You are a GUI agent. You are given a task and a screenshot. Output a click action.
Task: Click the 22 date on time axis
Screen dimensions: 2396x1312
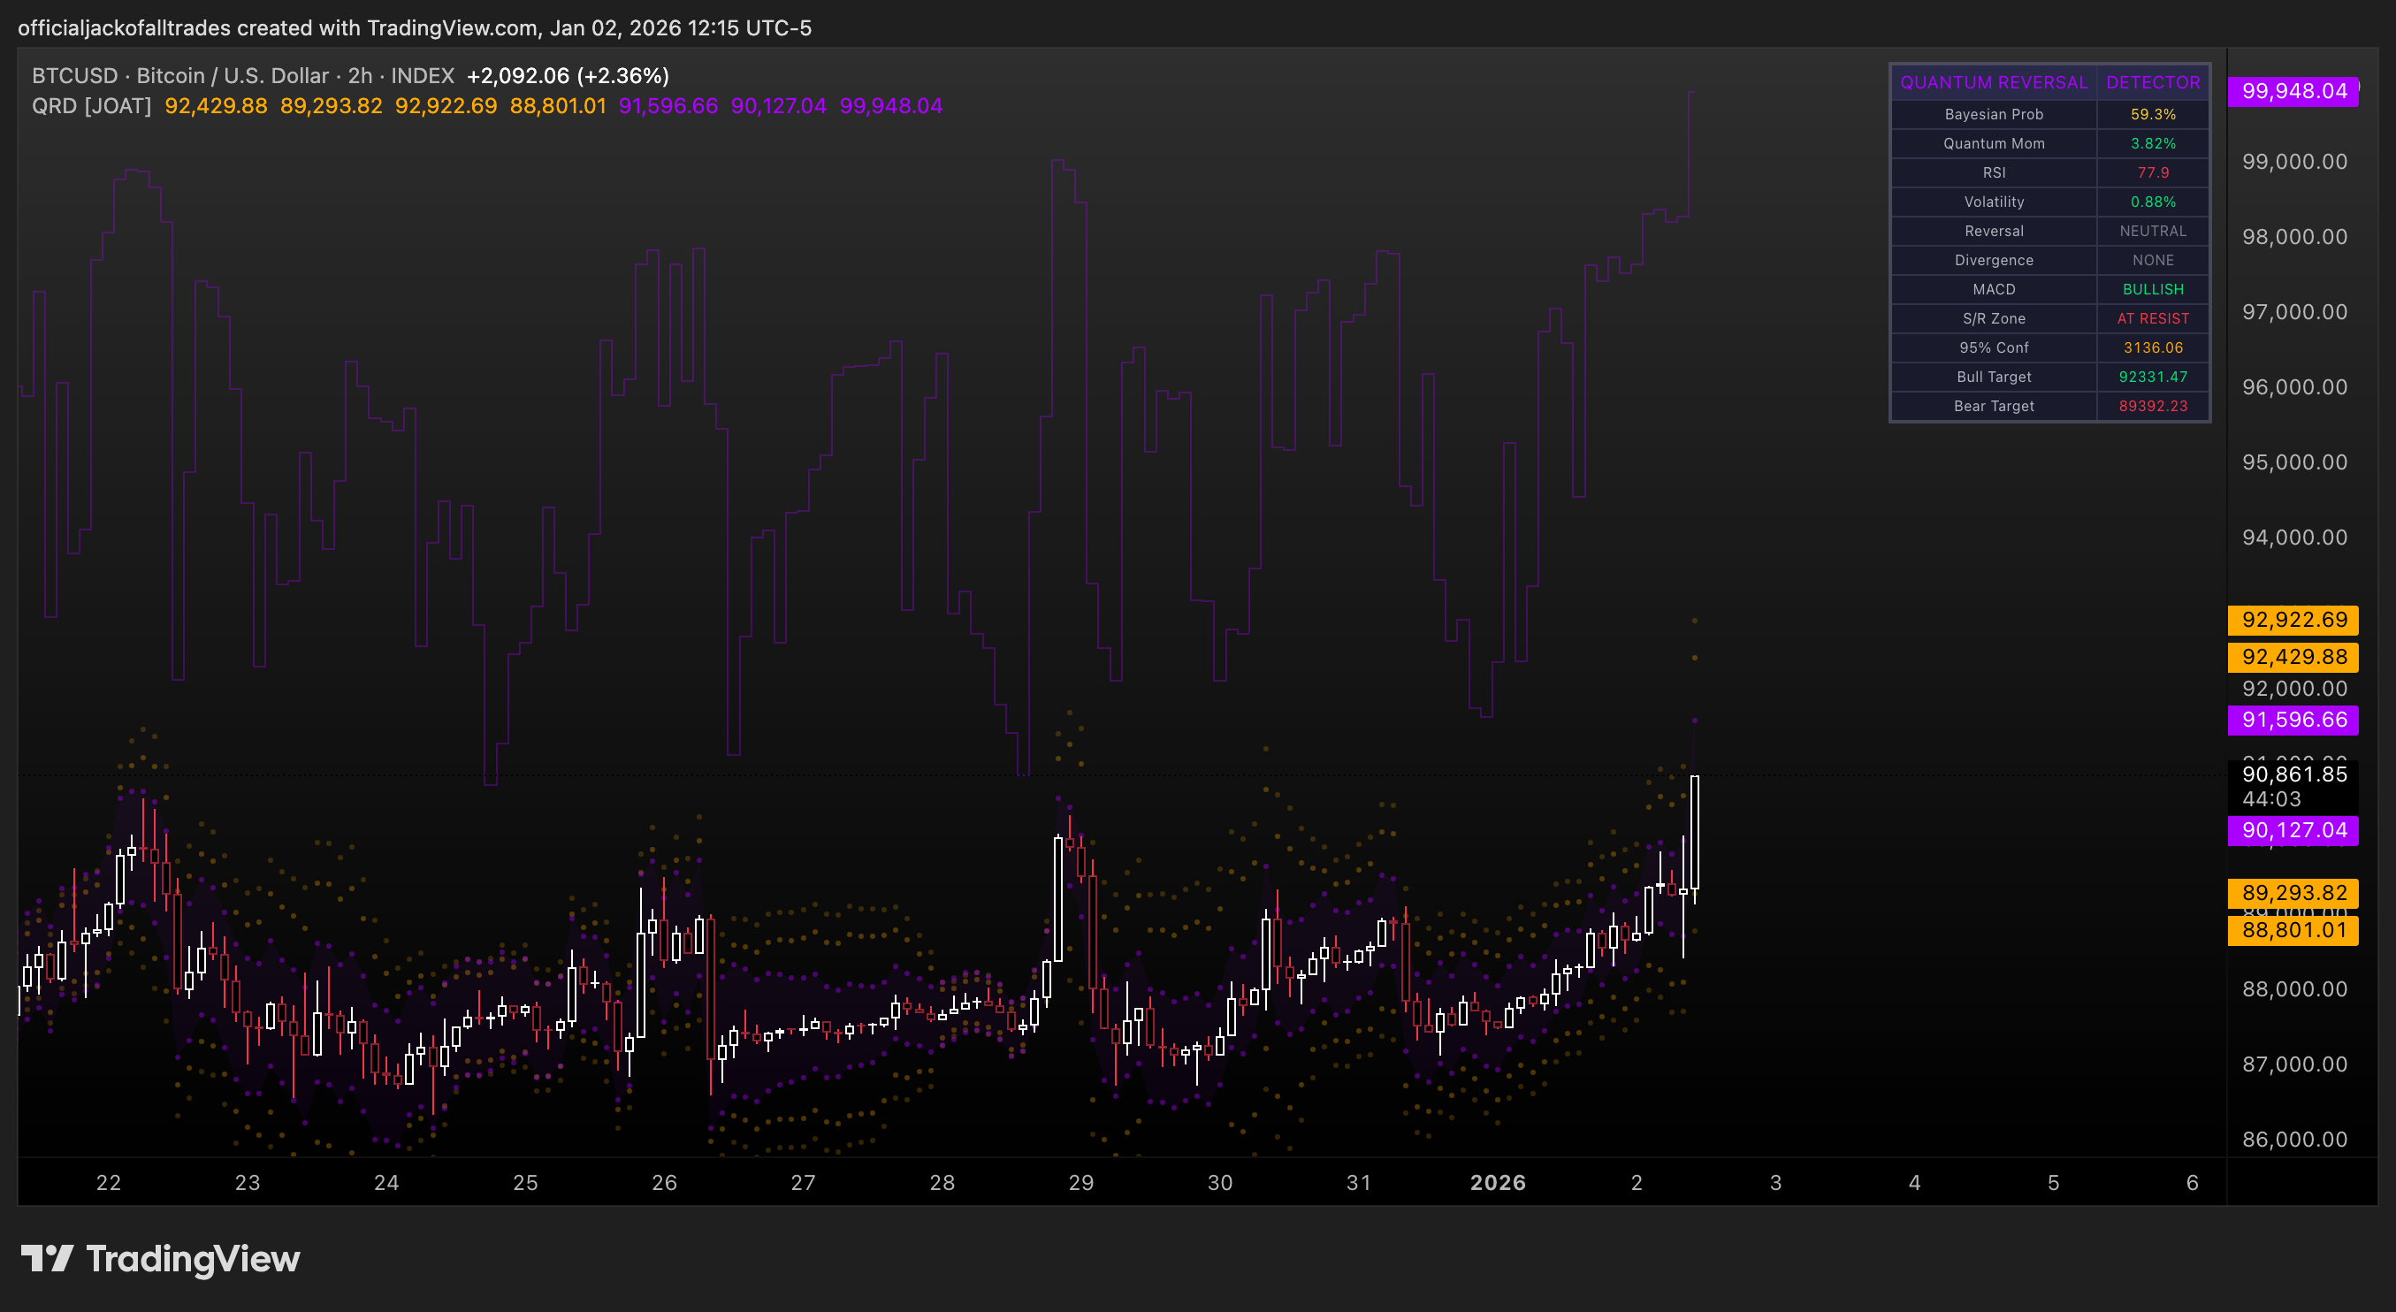pos(109,1183)
